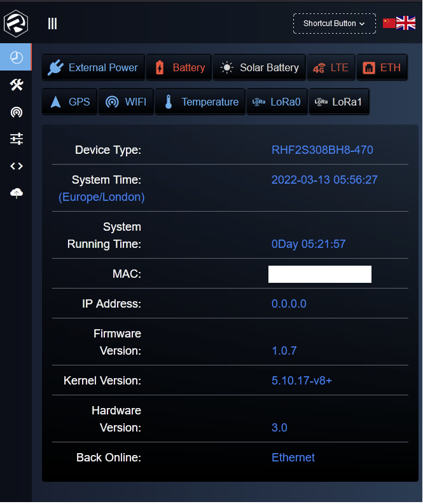Click the RisingHF logo icon
This screenshot has width=423, height=504.
(16, 24)
